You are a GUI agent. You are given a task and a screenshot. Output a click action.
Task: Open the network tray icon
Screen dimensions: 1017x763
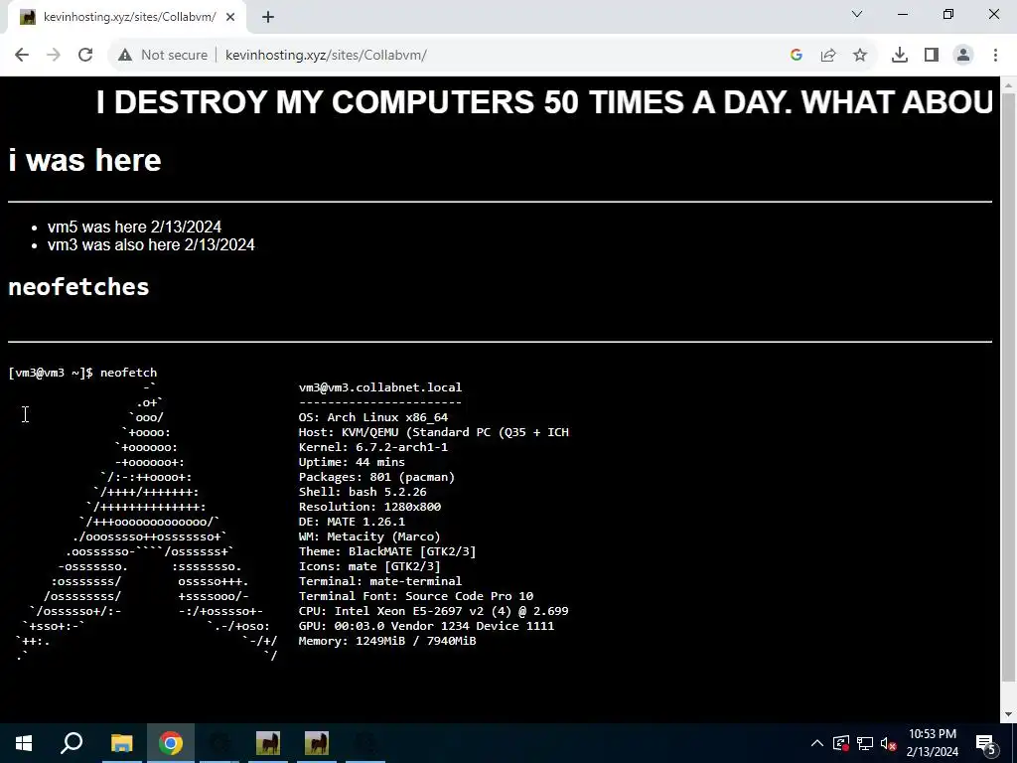pyautogui.click(x=865, y=743)
